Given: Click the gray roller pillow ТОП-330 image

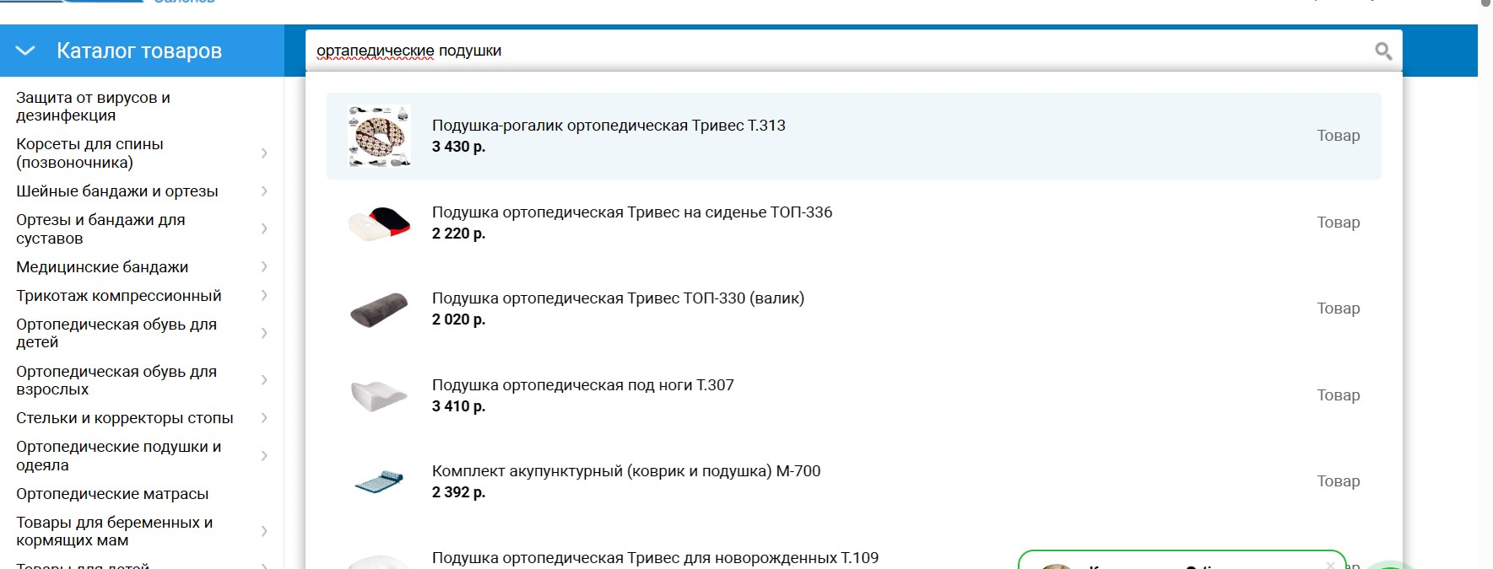Looking at the screenshot, I should pyautogui.click(x=379, y=309).
